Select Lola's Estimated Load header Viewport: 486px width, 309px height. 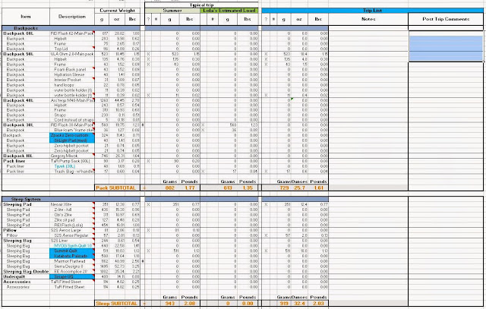pyautogui.click(x=229, y=11)
